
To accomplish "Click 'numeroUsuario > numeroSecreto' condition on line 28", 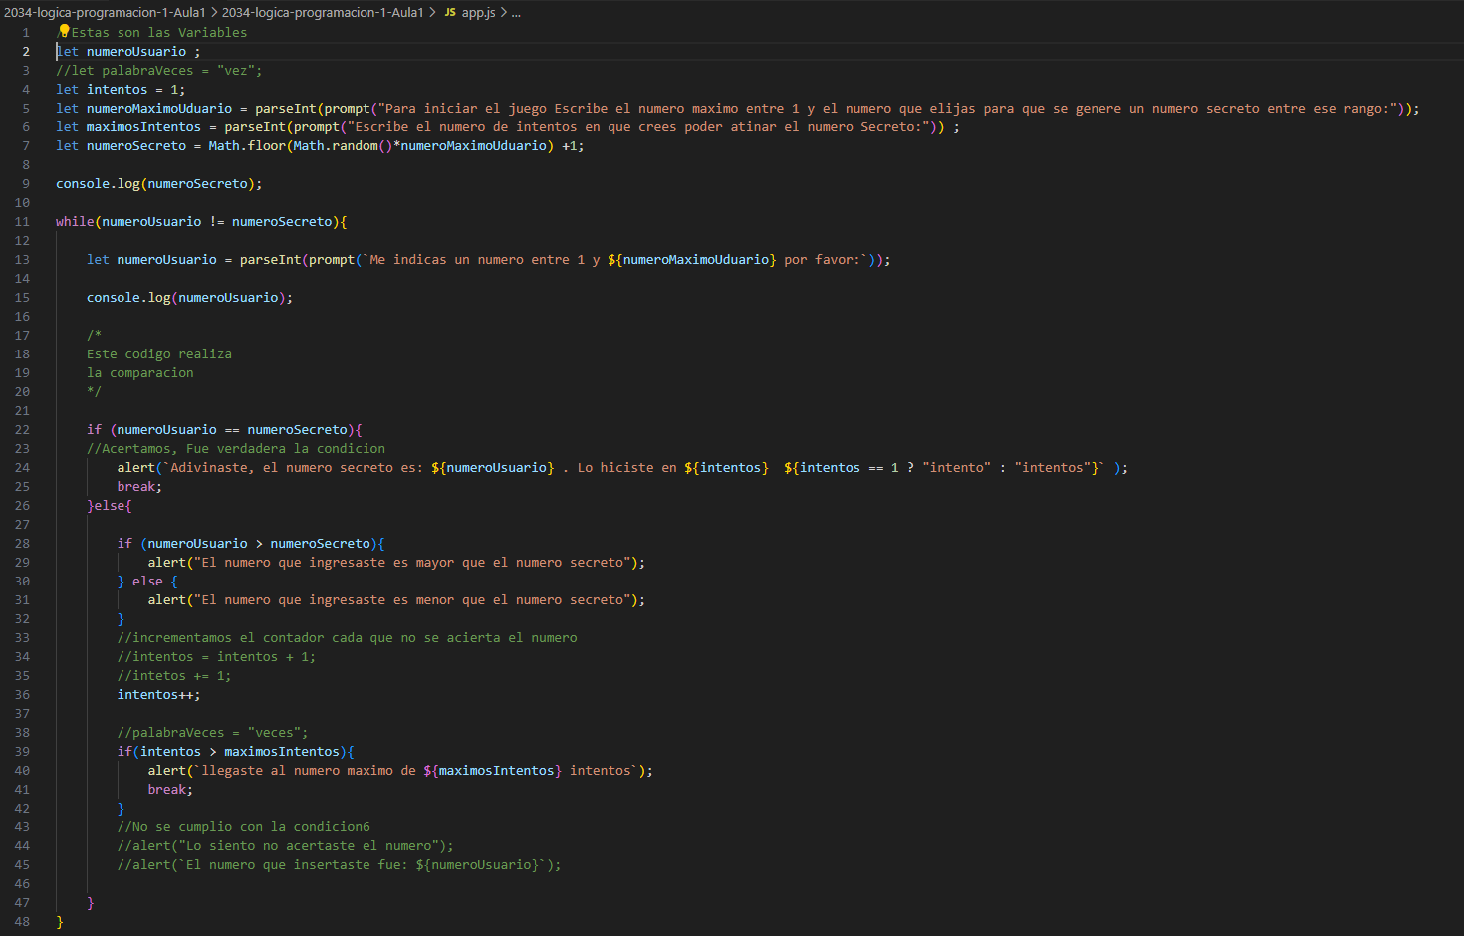I will pyautogui.click(x=259, y=543).
